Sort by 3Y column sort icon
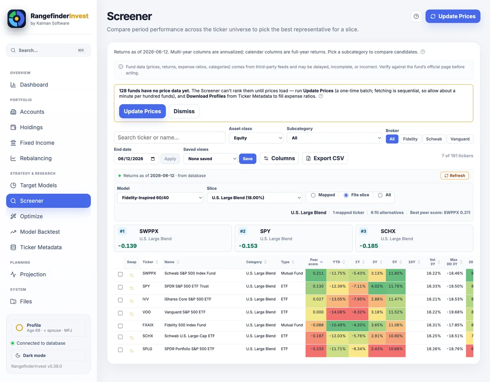 click(382, 262)
